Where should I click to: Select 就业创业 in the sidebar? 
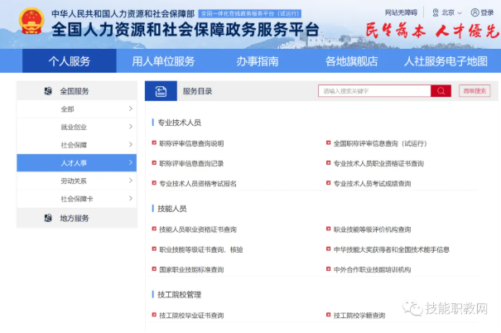(x=77, y=127)
